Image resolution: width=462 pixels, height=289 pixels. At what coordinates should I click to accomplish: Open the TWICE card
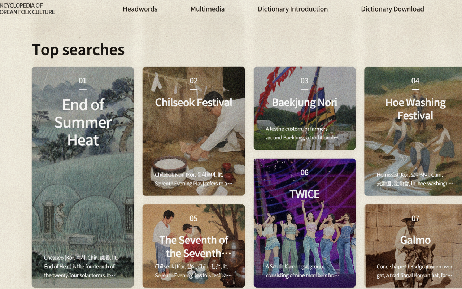pyautogui.click(x=305, y=223)
